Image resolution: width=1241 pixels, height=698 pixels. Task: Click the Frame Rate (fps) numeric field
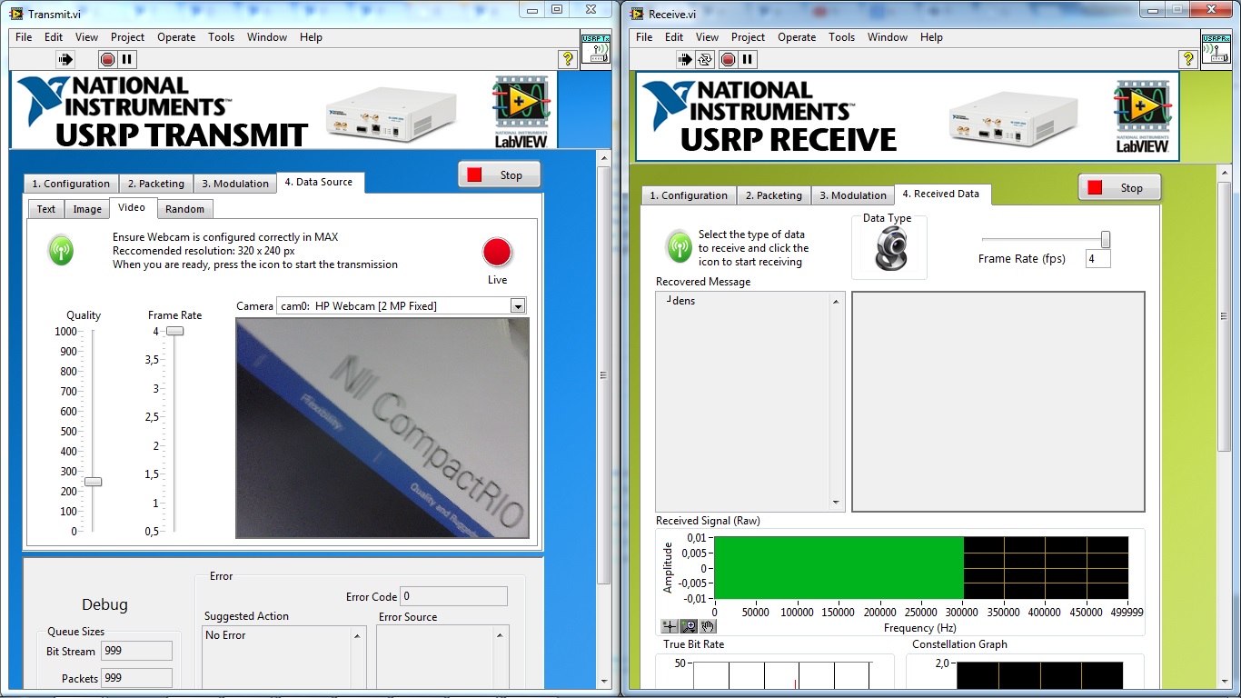(1097, 259)
